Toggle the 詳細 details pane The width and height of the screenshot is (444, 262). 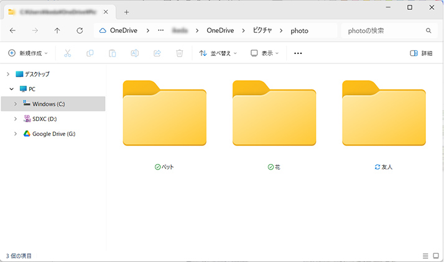[x=421, y=53]
